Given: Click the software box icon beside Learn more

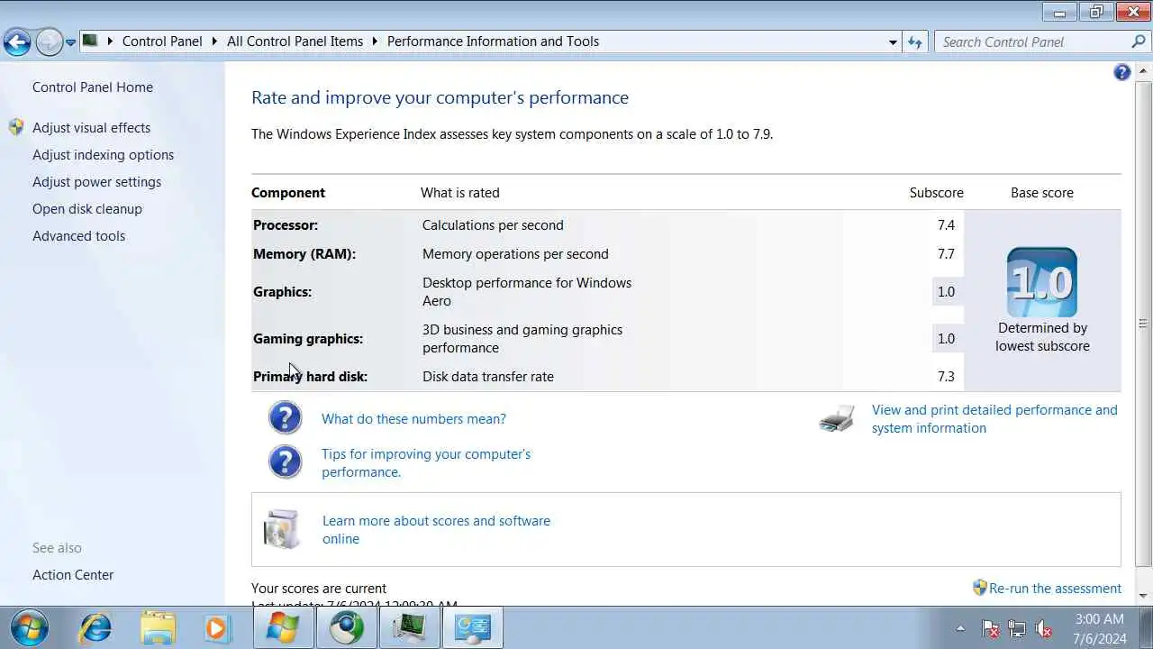Looking at the screenshot, I should [281, 529].
